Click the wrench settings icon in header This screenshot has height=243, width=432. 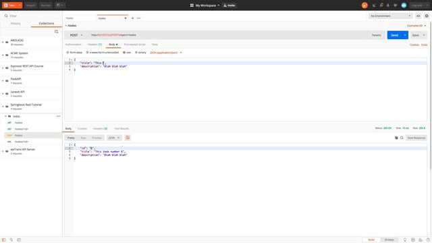pos(381,5)
